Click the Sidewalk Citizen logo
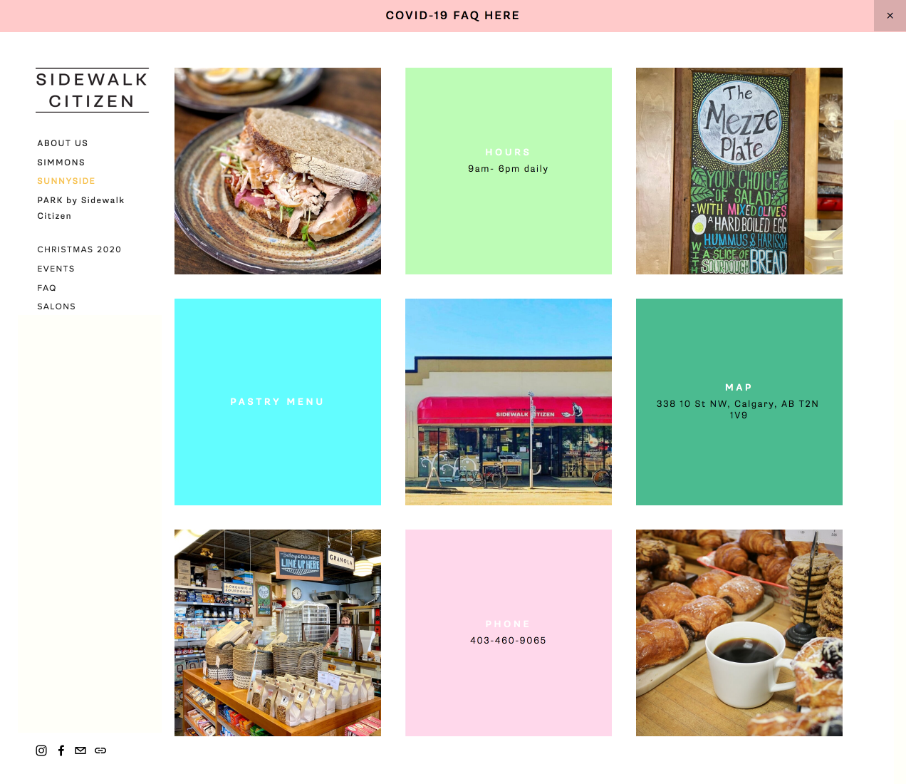906x784 pixels. click(x=92, y=91)
